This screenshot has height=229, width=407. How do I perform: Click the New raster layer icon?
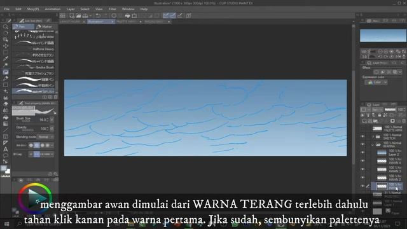point(364,121)
